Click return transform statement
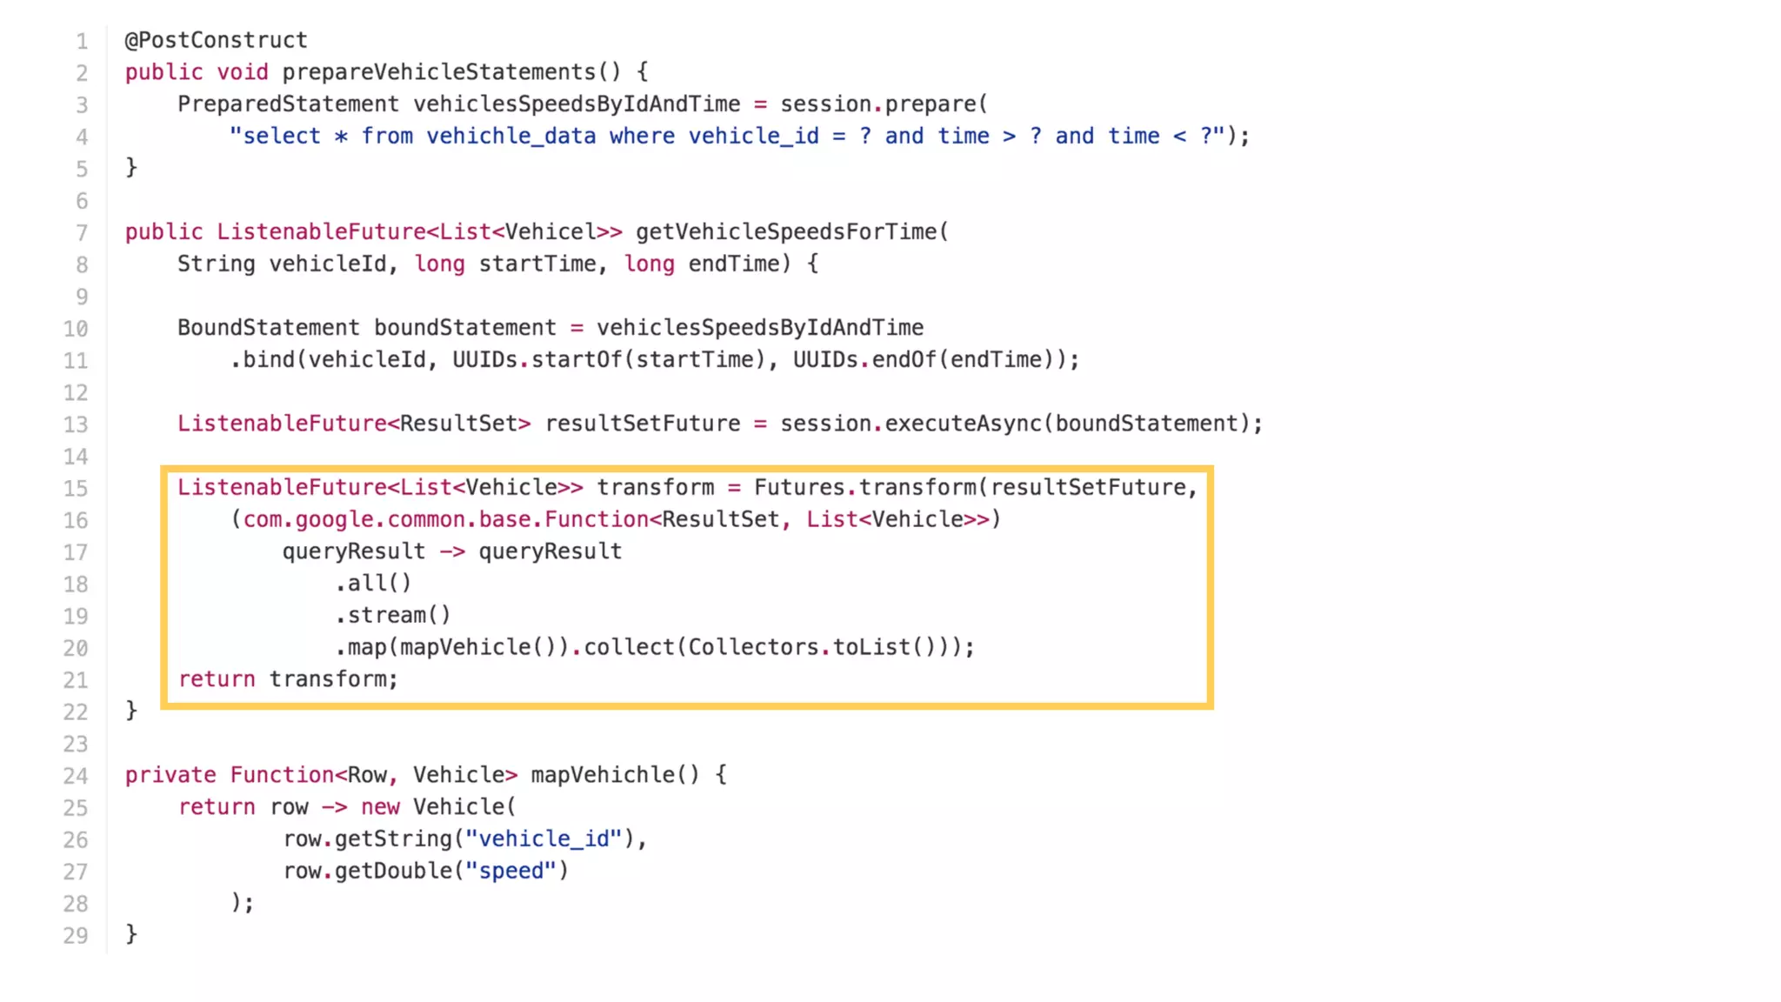 tap(288, 679)
